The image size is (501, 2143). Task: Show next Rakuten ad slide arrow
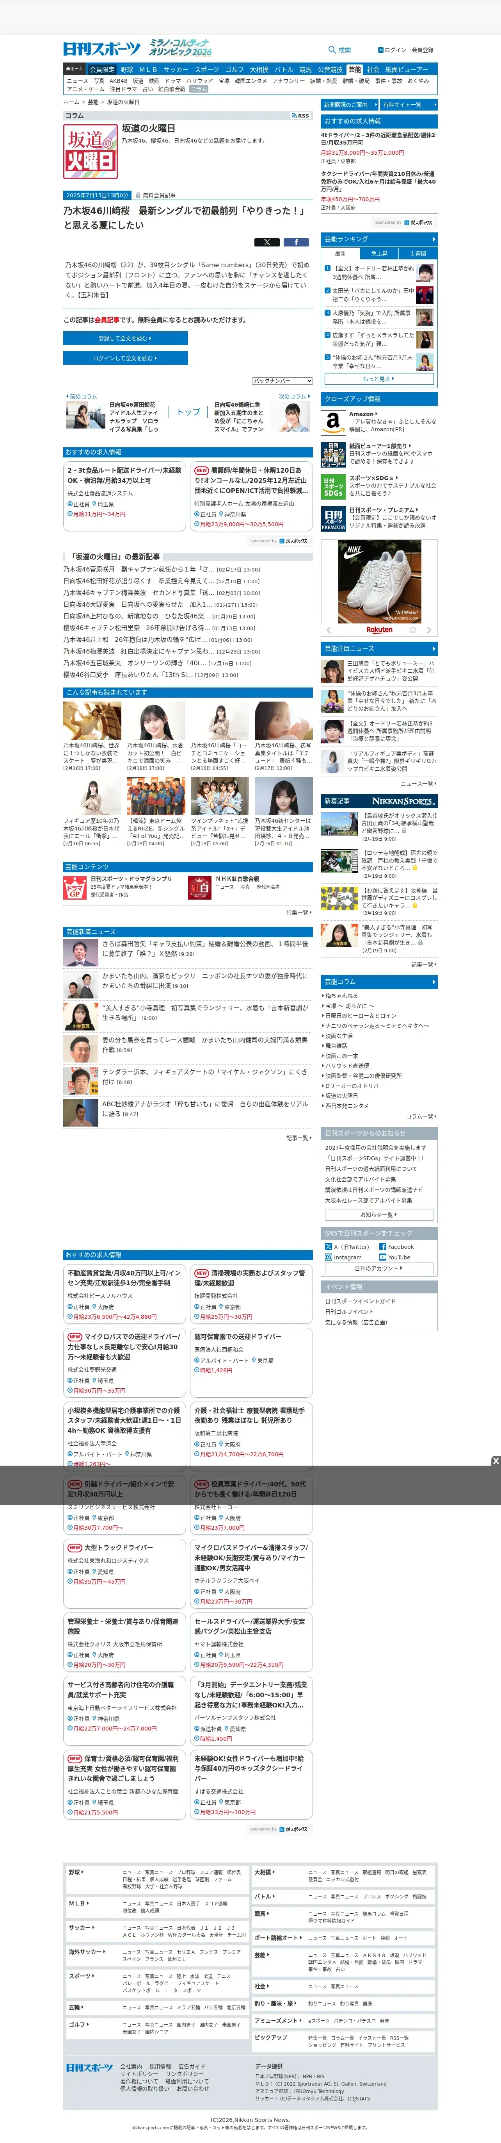click(430, 630)
